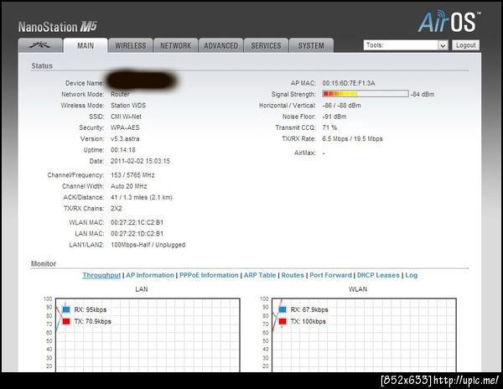Click the blue RX legend square in LAN graph
Screen dimensions: 503x389
tap(66, 309)
